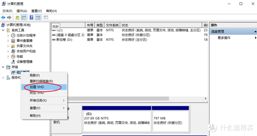
Task: Open 所有任务(K) submenu in context menu
Action: pos(44,100)
